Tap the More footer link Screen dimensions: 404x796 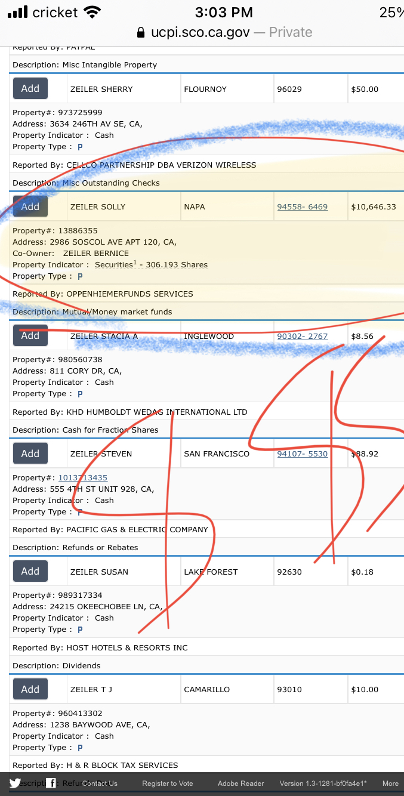tap(390, 783)
